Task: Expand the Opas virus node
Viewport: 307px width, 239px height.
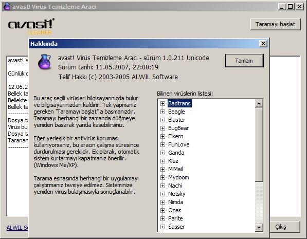Action: pos(162,210)
